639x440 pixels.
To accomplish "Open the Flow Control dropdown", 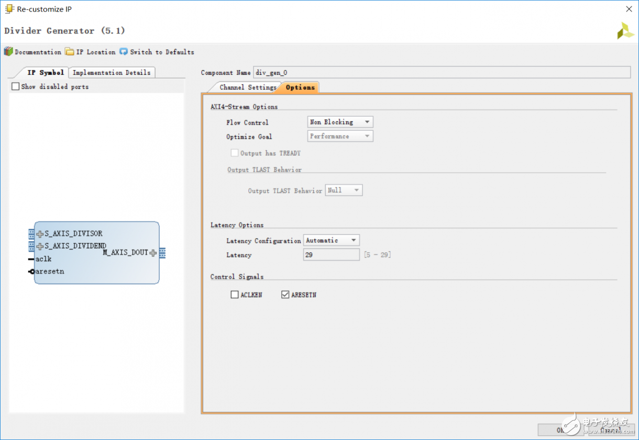I will (x=340, y=122).
